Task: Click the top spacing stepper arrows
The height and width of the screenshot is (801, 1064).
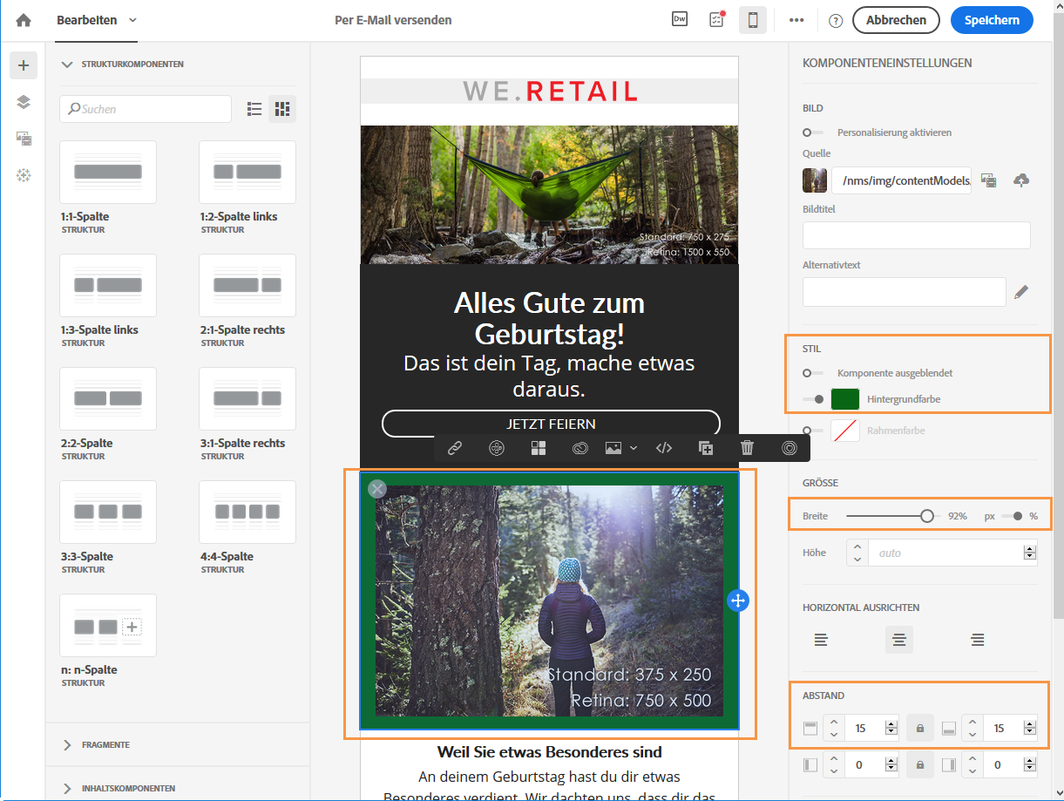Action: (834, 728)
